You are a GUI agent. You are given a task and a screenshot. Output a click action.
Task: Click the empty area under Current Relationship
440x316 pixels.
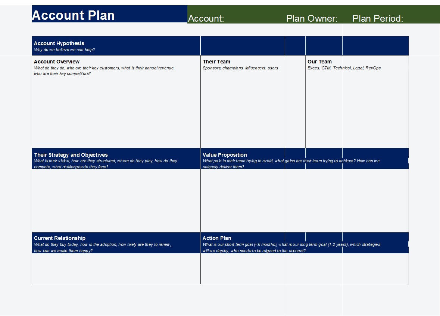[x=116, y=269]
